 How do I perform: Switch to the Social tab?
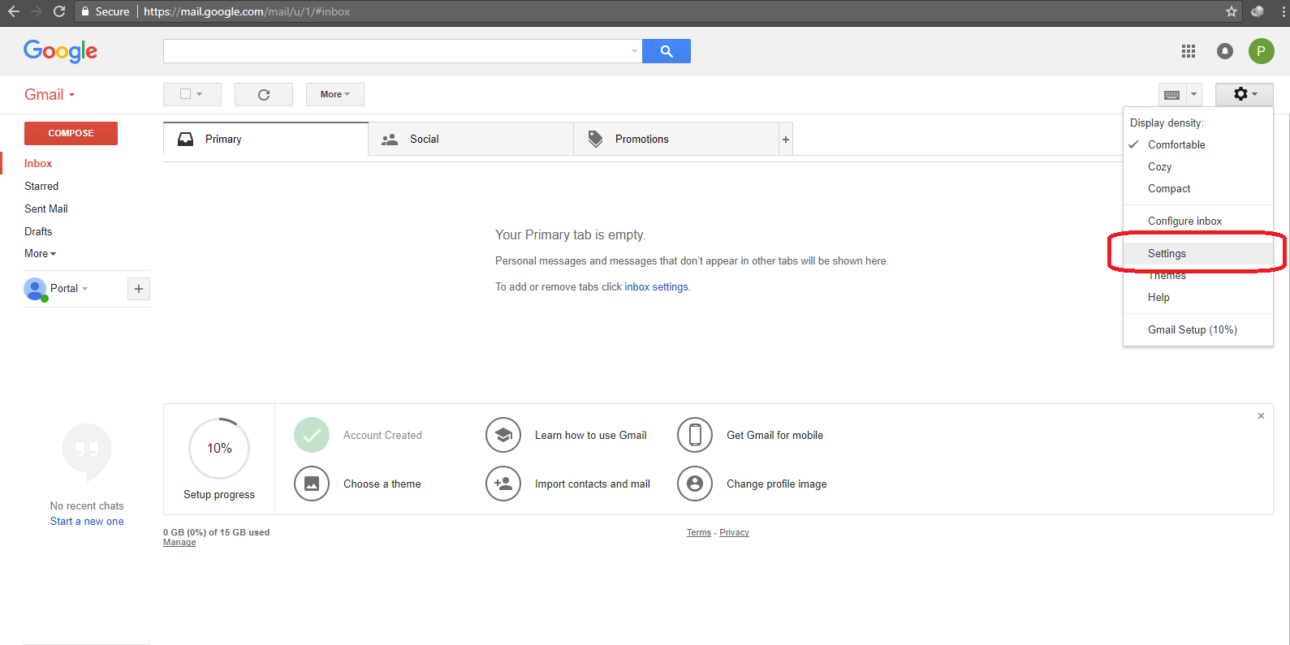471,140
